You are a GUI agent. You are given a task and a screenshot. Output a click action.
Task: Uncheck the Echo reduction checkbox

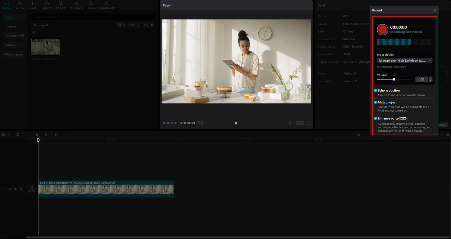[x=376, y=90]
